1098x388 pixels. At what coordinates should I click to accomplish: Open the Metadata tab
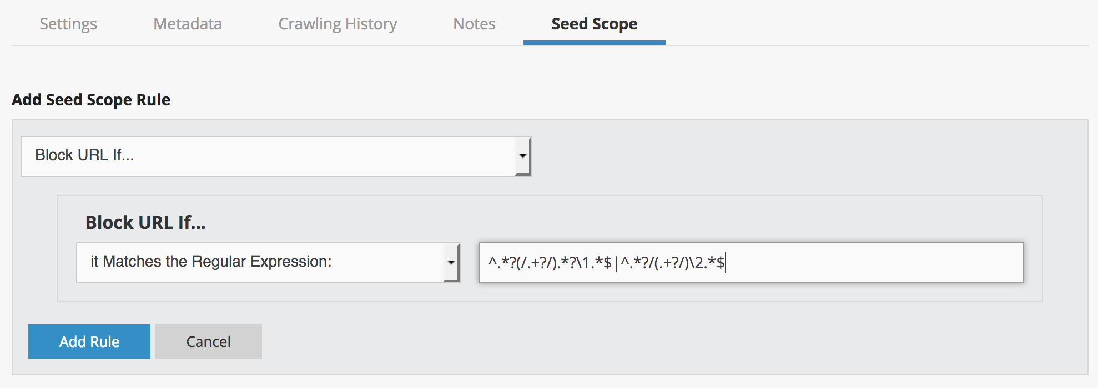tap(188, 24)
